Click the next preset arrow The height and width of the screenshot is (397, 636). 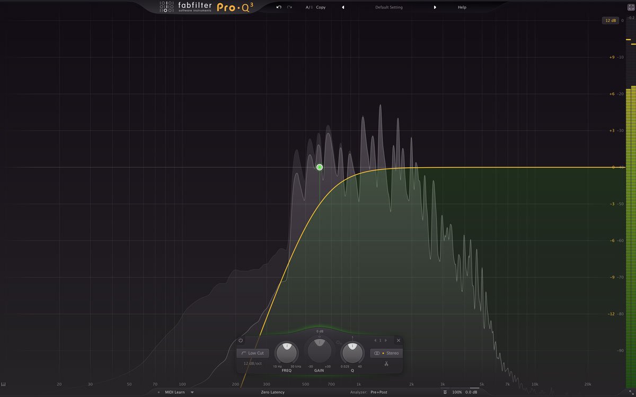435,7
